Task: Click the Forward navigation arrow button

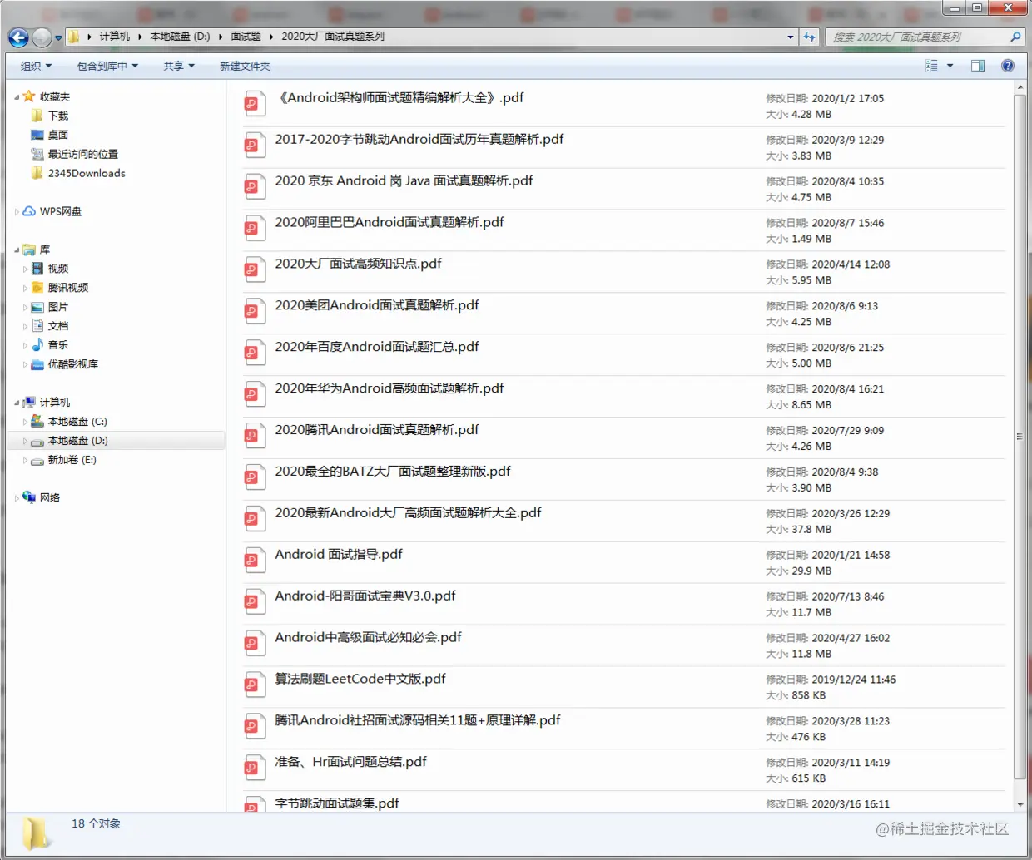Action: pos(42,37)
